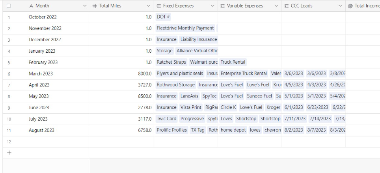Click the Fixed Expenses linked-record icon
Image resolution: width=380 pixels, height=173 pixels.
tap(158, 6)
